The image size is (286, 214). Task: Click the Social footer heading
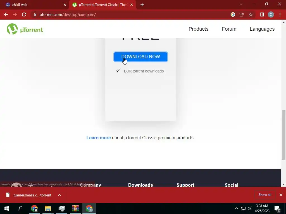coord(232,185)
